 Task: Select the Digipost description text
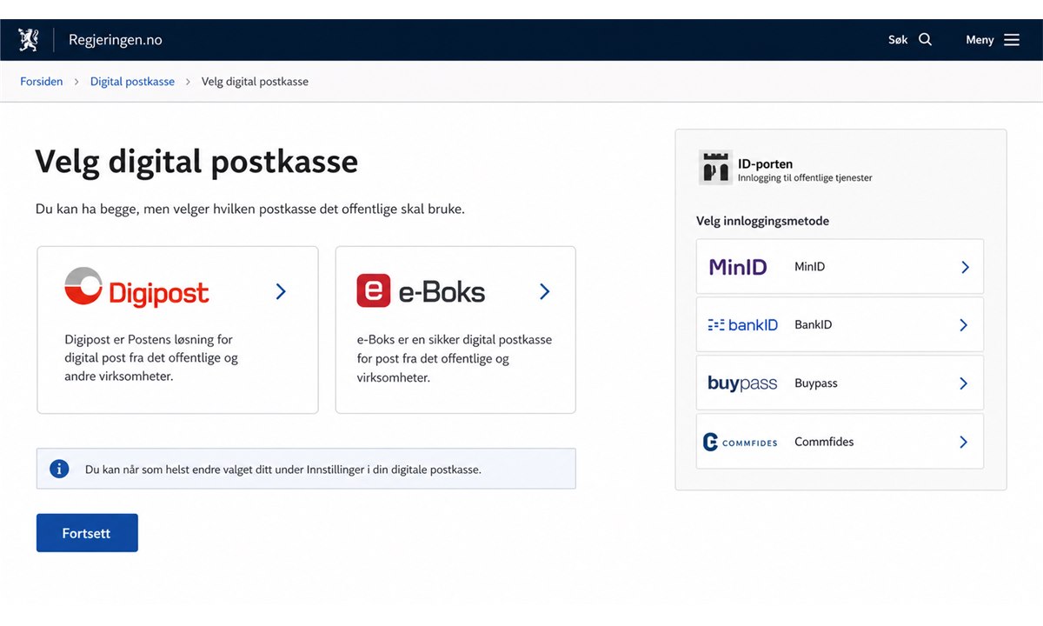(x=151, y=358)
